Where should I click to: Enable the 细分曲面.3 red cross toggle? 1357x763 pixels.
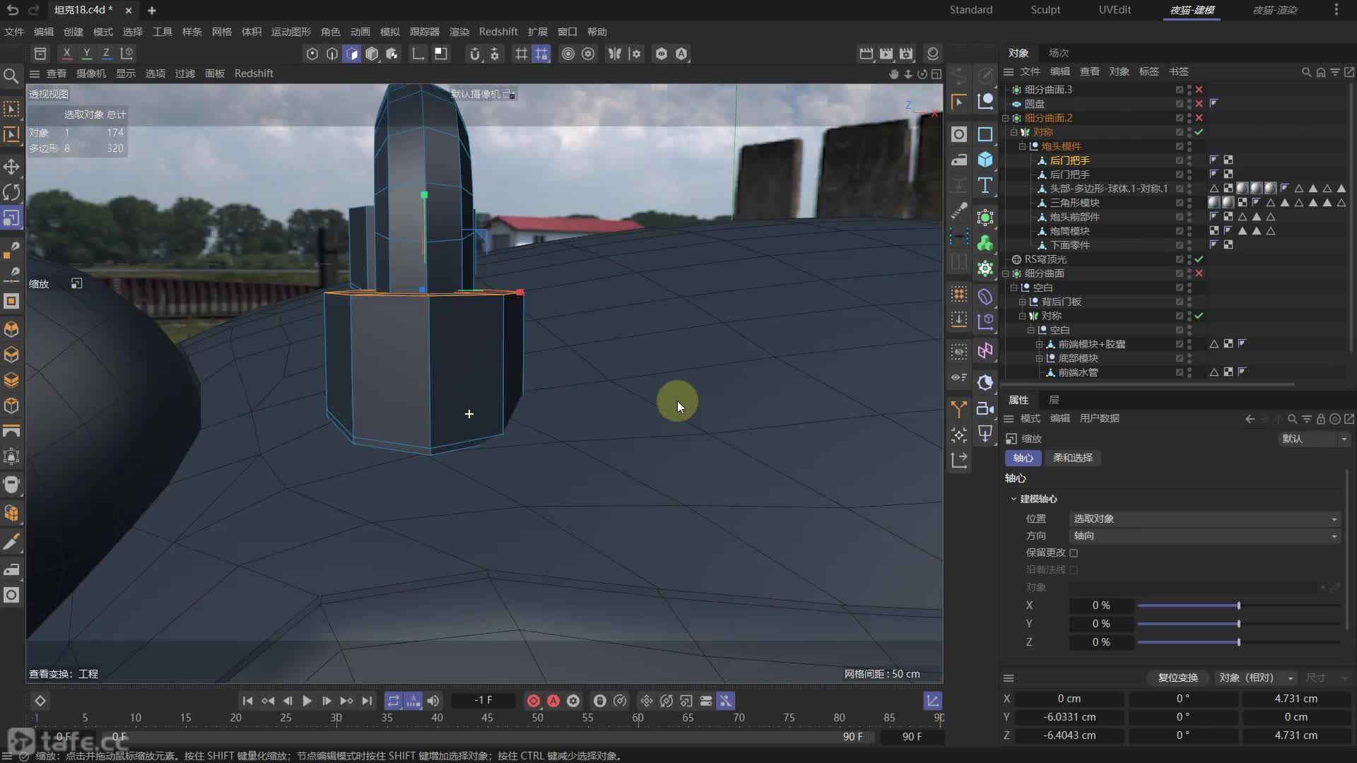[1199, 90]
